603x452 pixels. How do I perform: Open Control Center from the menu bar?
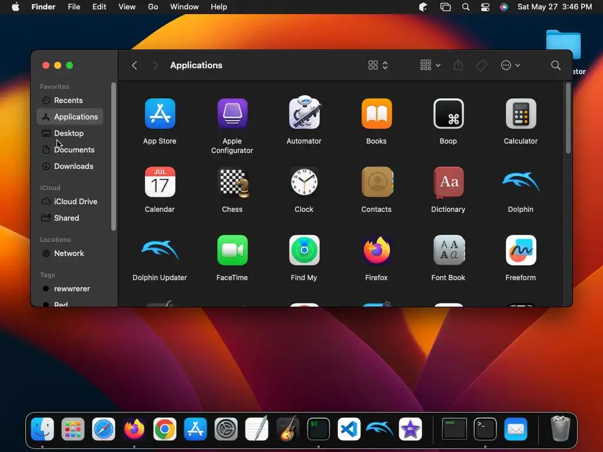485,7
